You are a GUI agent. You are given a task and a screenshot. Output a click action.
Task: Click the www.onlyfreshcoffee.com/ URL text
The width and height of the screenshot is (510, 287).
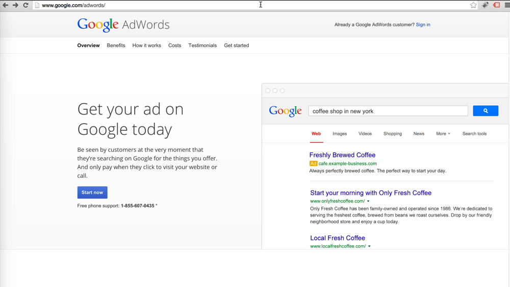tap(337, 201)
